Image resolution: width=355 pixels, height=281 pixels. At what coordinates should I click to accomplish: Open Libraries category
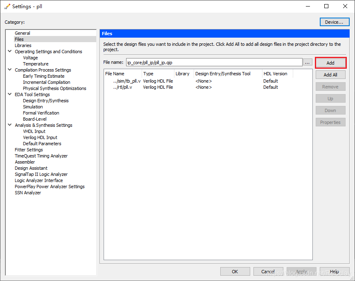coord(23,45)
